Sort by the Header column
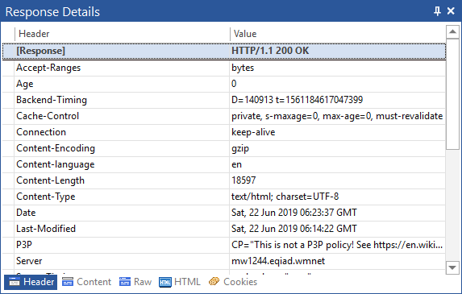The image size is (462, 294). pos(123,34)
